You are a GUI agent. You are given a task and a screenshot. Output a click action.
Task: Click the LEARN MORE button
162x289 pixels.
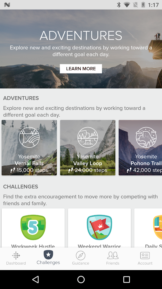coord(81,69)
